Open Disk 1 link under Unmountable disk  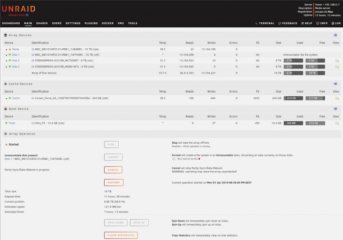point(8,159)
